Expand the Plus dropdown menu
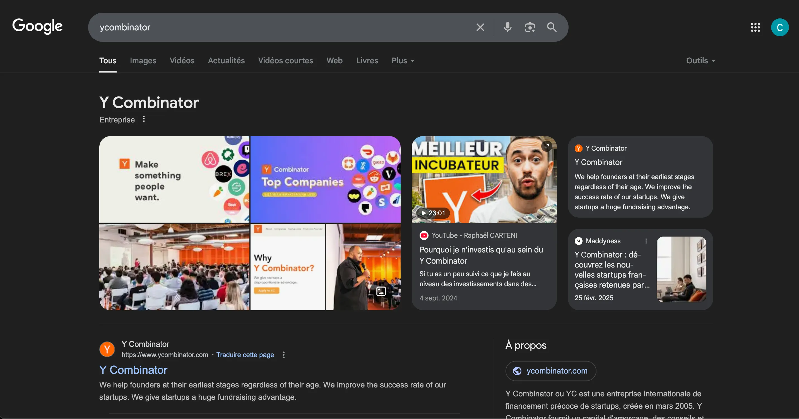This screenshot has width=799, height=419. coord(403,61)
